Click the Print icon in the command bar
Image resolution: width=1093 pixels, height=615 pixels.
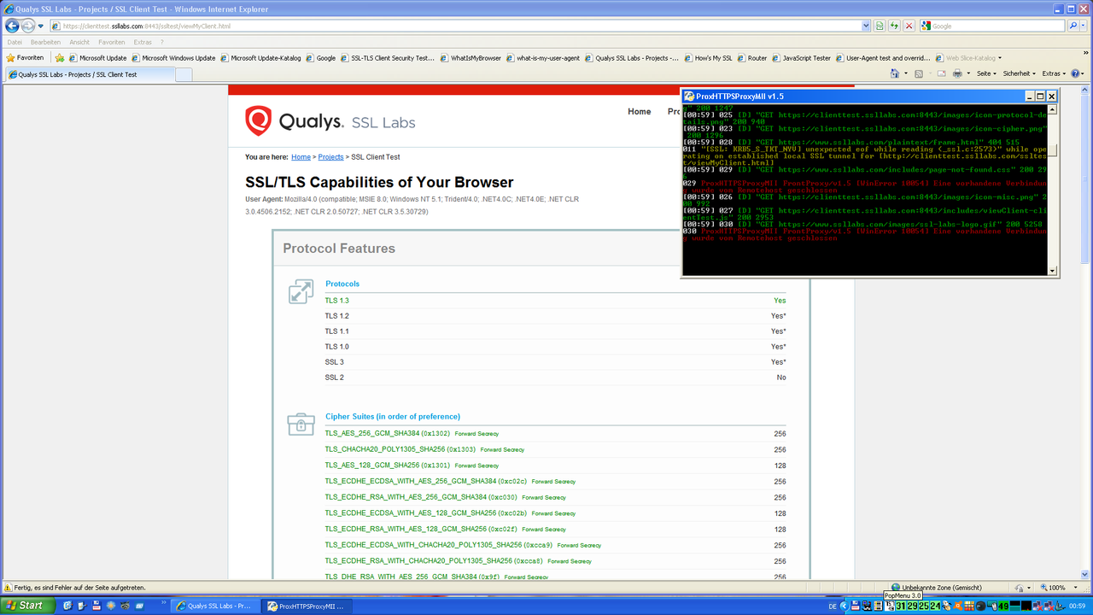pyautogui.click(x=957, y=74)
